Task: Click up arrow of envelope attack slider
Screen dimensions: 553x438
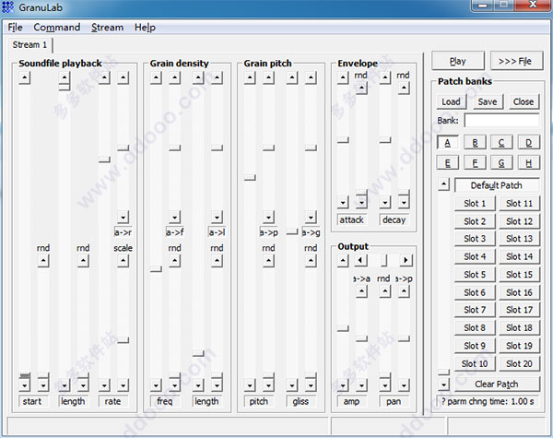Action: click(343, 77)
